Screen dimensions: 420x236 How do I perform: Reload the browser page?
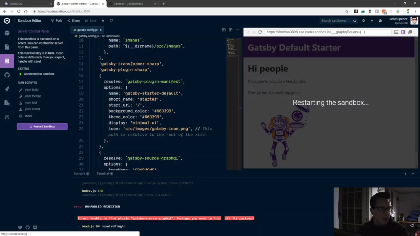[19, 11]
